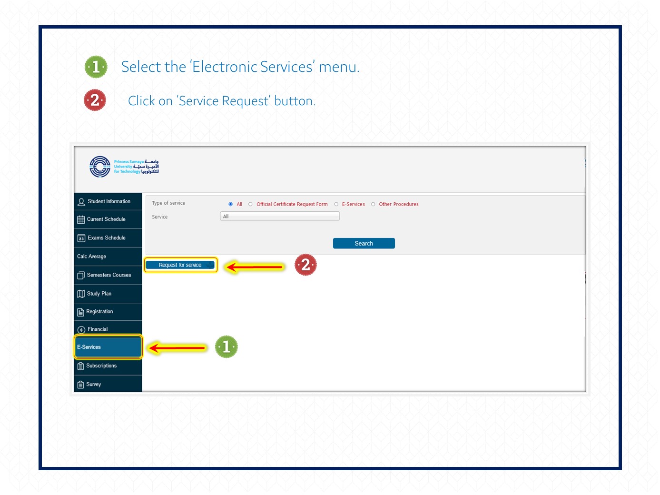Open Exams Schedule menu label
Image resolution: width=660 pixels, height=495 pixels.
tap(107, 238)
